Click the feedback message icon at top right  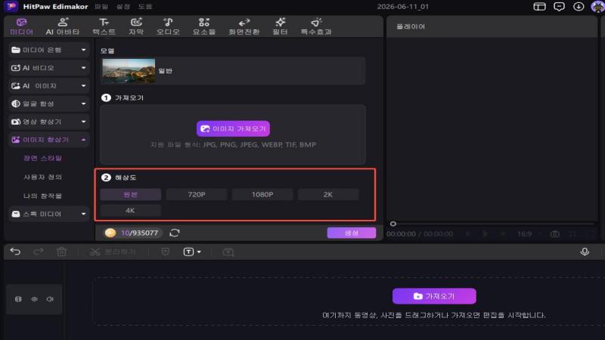559,7
